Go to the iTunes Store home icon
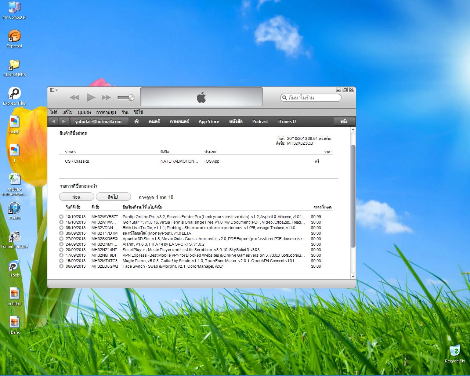 point(137,122)
